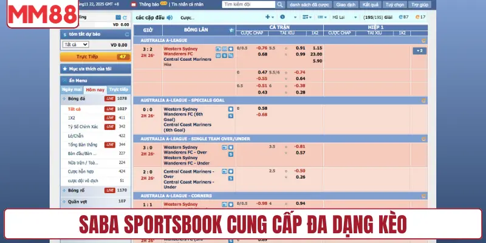This screenshot has height=243, width=486.
Task: Switch to the 'Ngày mai' tab
Action: (x=72, y=89)
